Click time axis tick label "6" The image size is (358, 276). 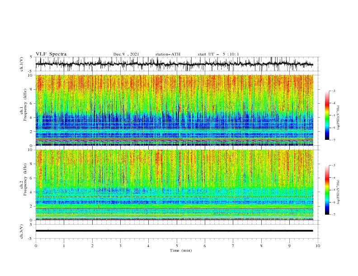point(205,246)
